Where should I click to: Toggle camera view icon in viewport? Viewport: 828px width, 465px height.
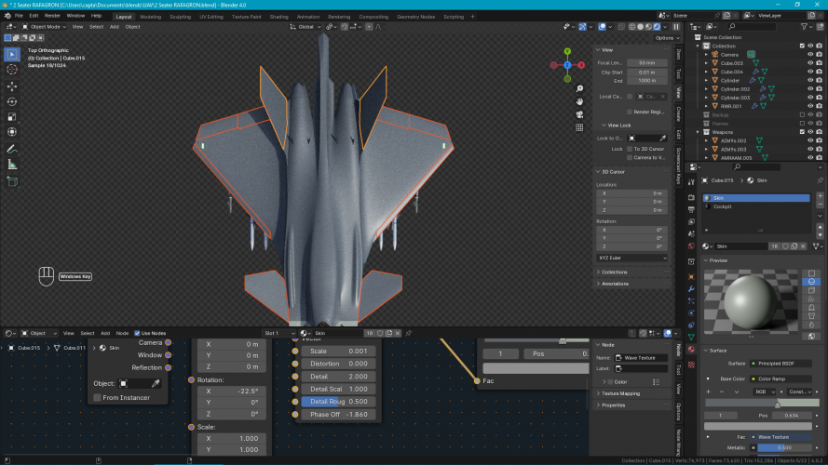coord(579,114)
